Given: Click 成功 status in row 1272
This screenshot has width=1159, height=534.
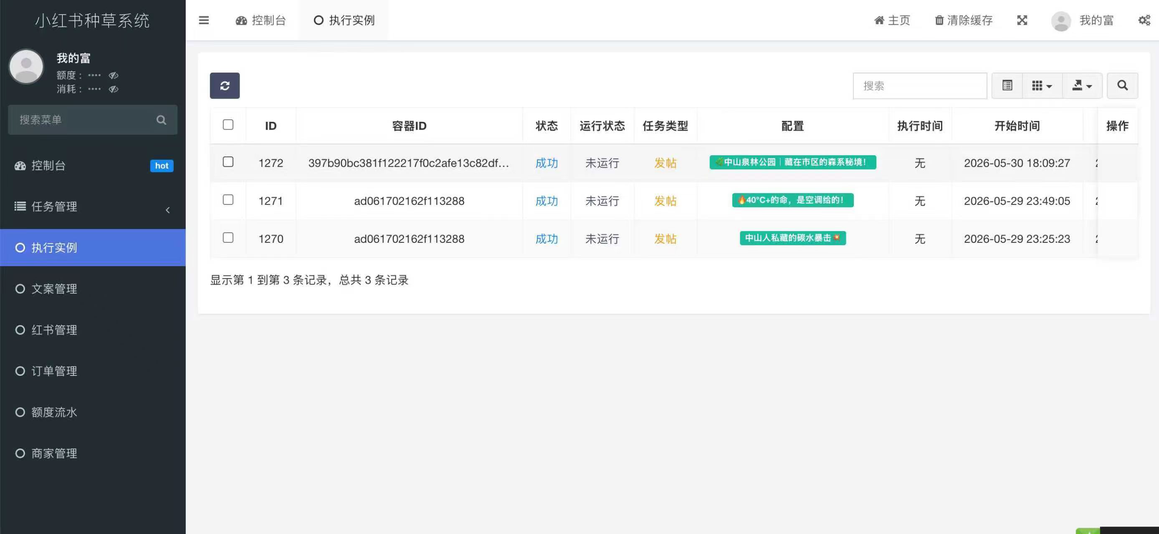Looking at the screenshot, I should pyautogui.click(x=546, y=163).
